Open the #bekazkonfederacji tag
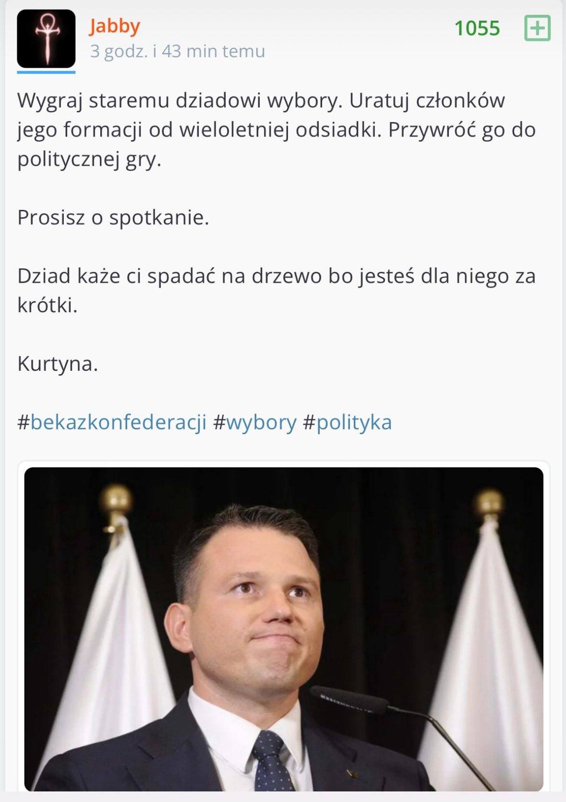Image resolution: width=566 pixels, height=802 pixels. click(112, 422)
